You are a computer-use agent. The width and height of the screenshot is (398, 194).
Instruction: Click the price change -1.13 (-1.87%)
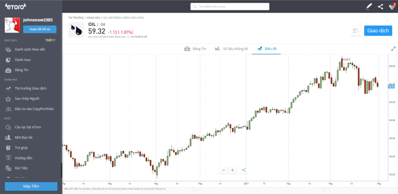(120, 32)
